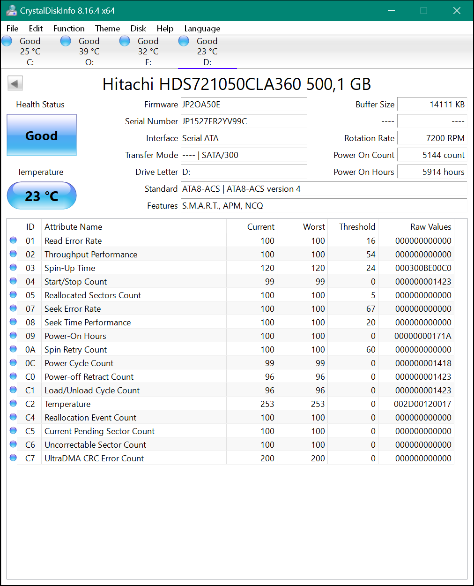Click raw value 000300BE00C0
Viewport: 474px width, 586px height.
[x=423, y=268]
